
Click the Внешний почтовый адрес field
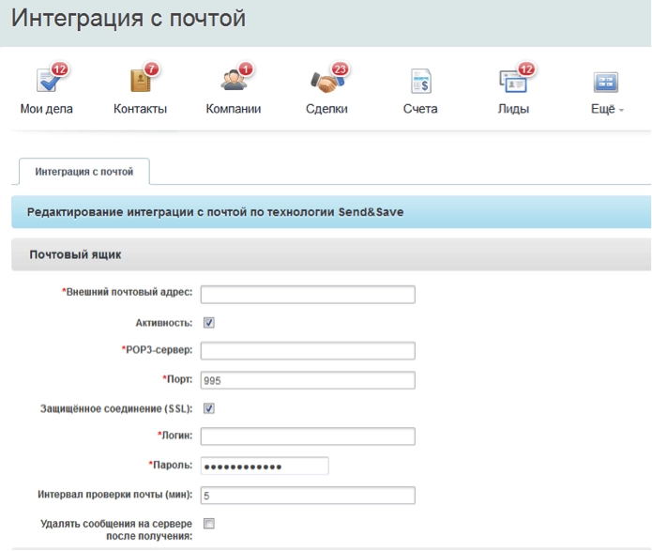coord(308,295)
